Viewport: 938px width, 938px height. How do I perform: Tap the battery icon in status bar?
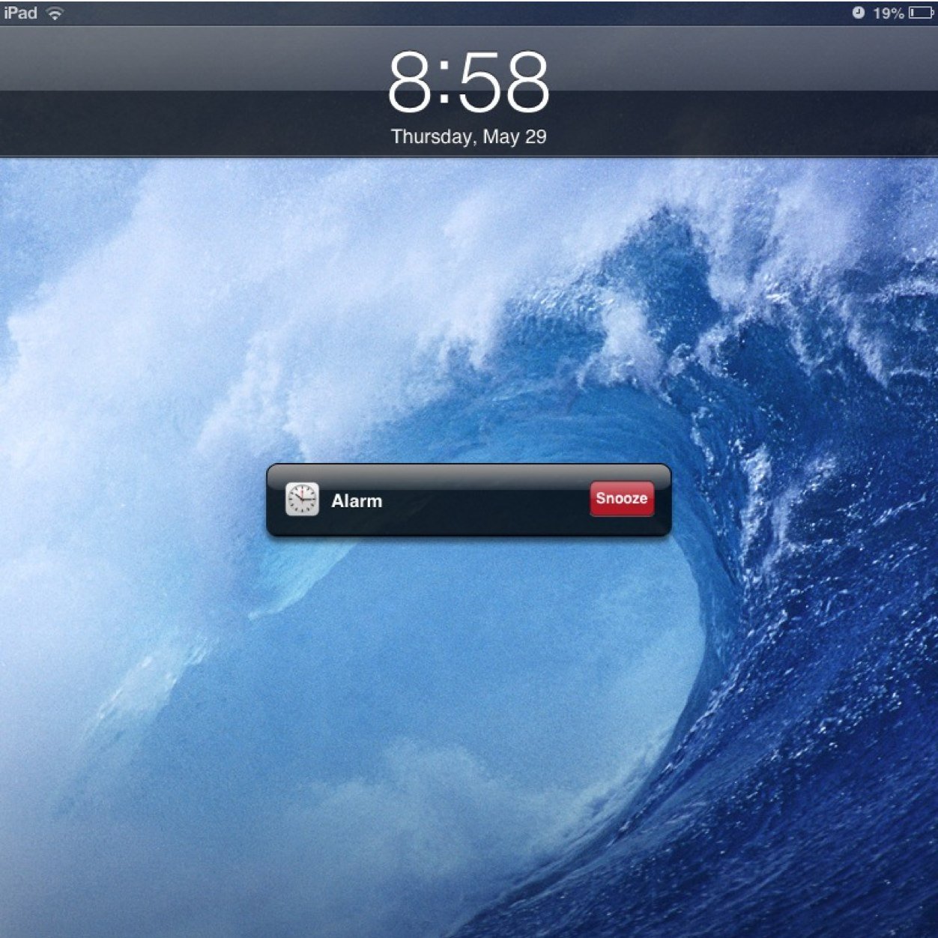(x=922, y=13)
